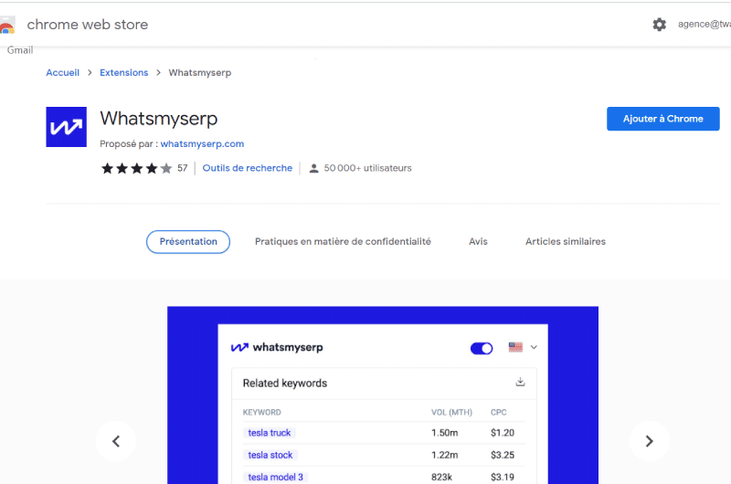Open the Outils de recherche category link

(247, 168)
